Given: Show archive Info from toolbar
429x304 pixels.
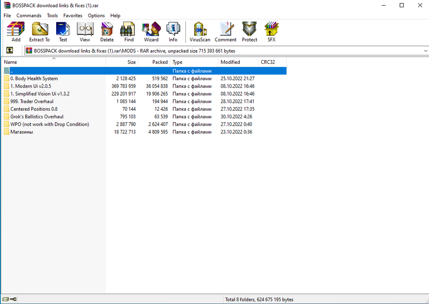Looking at the screenshot, I should (173, 32).
